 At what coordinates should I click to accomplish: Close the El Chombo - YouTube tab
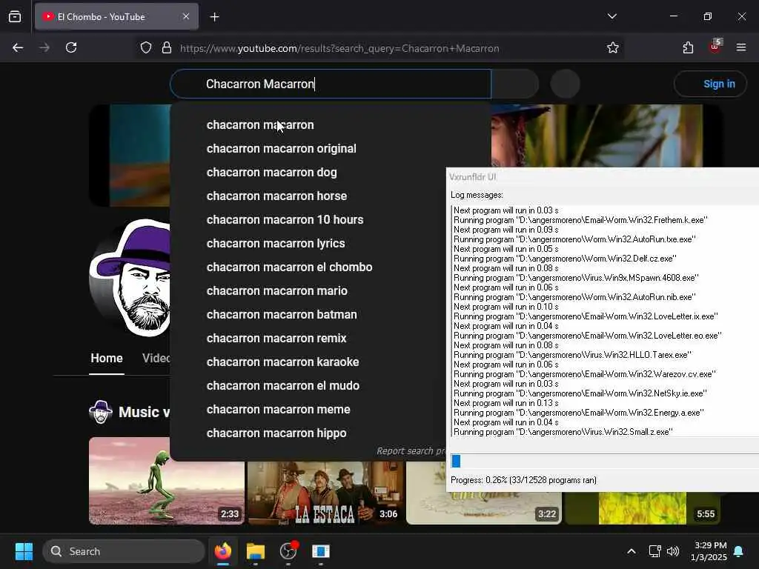(x=186, y=16)
